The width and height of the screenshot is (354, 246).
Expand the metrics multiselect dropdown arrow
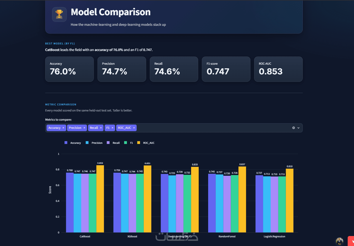[x=299, y=128]
